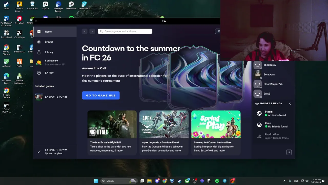Open Browse in the EA sidebar
The width and height of the screenshot is (328, 185).
[55, 42]
